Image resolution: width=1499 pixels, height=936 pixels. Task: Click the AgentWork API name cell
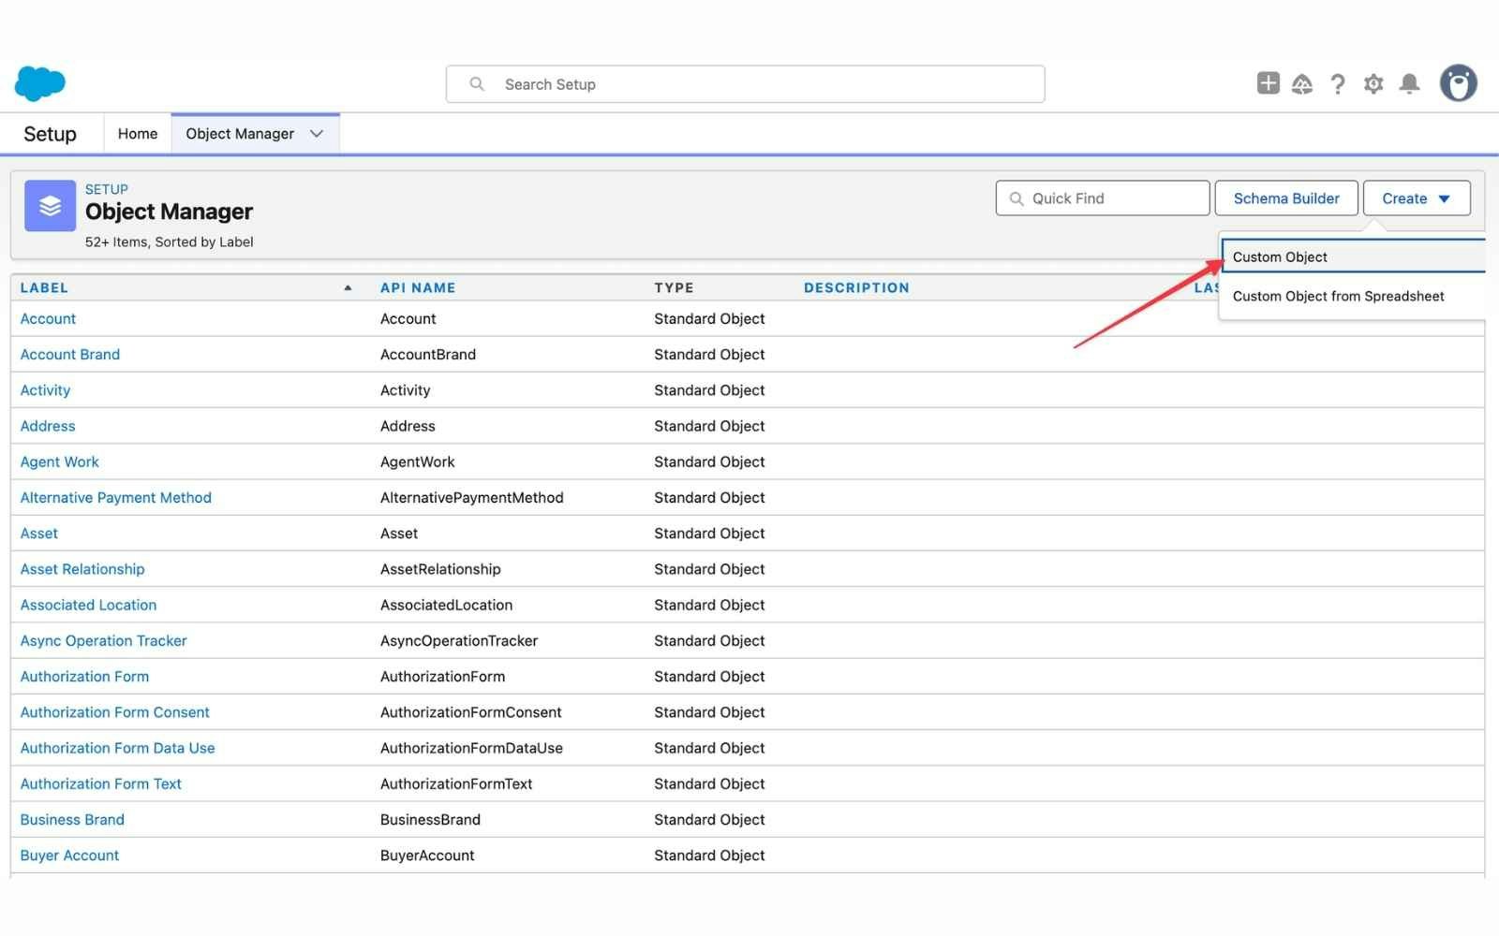(418, 462)
